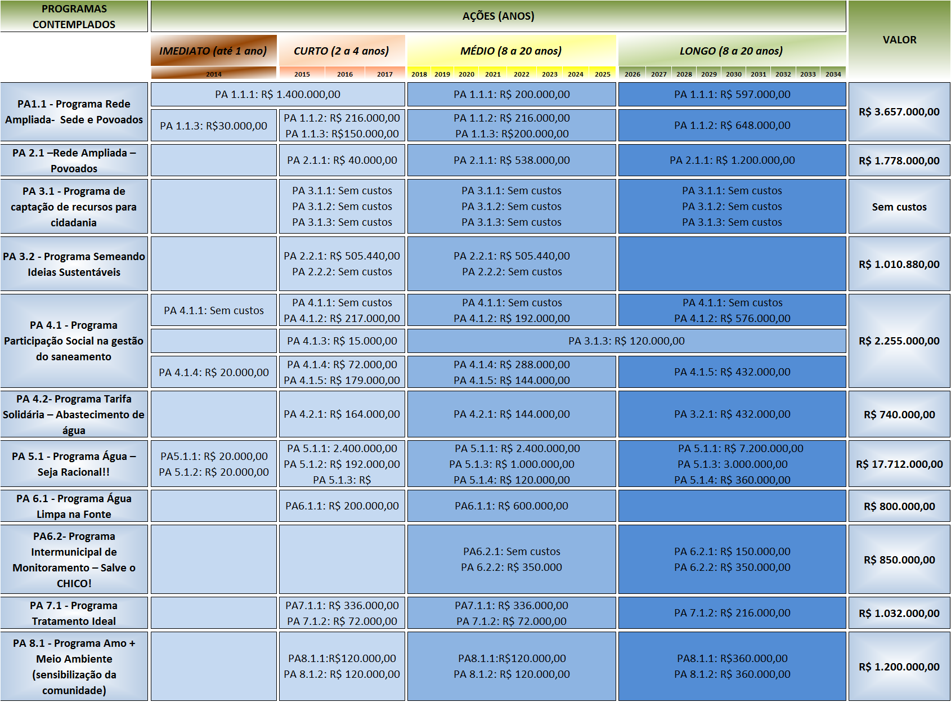Click cell PA 2.1.1: R$ 40.000,00
The width and height of the screenshot is (951, 702).
pyautogui.click(x=342, y=160)
